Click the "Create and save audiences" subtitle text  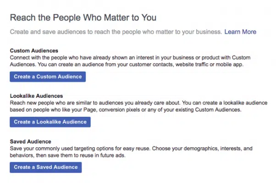(116, 32)
